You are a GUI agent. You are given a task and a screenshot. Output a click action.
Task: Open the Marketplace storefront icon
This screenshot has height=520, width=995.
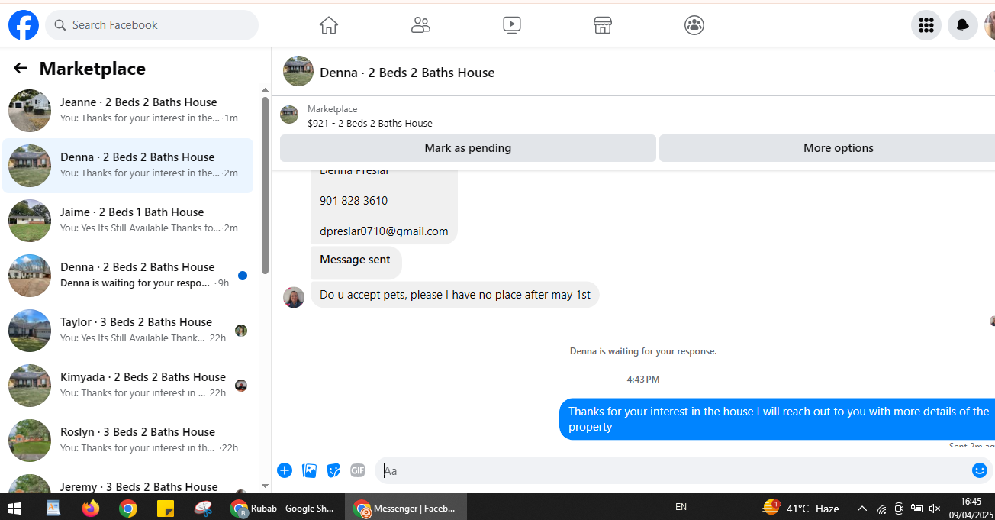tap(603, 25)
